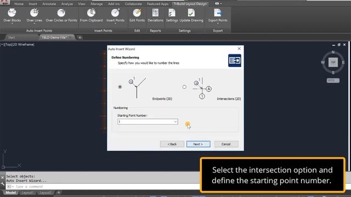Screen dimensions: 351x197
Task: Open TriBuild Settings
Action: (172, 13)
